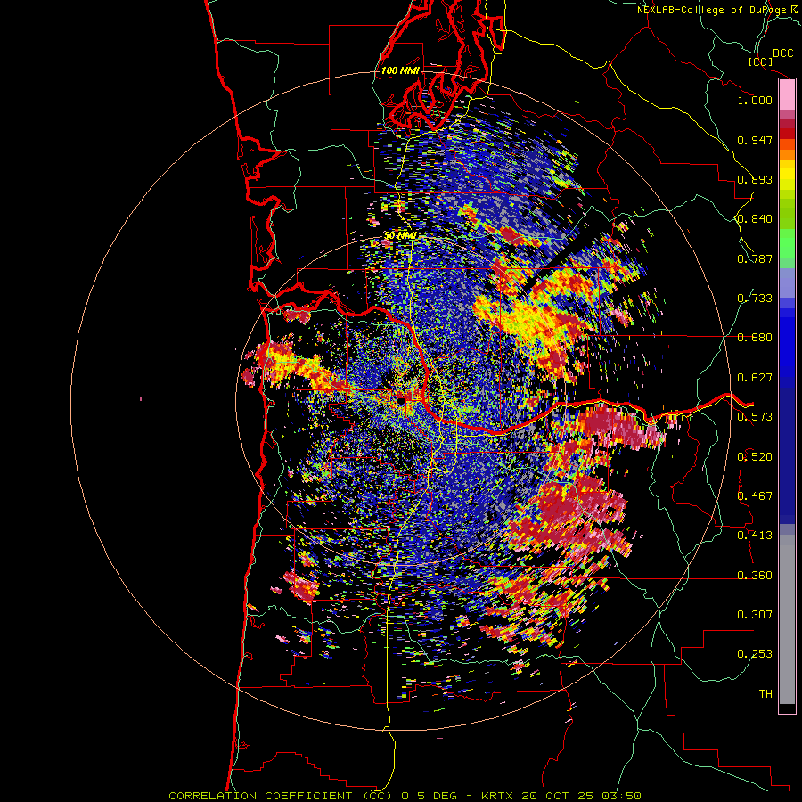Click the CORRELATION COEFFICIENT (CC) caption
Viewport: 802px width, 802px height.
tap(281, 796)
